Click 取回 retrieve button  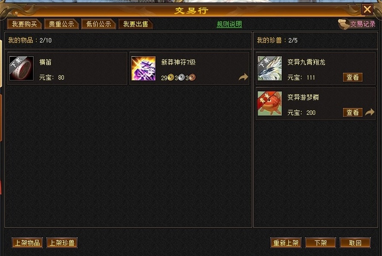[355, 243]
